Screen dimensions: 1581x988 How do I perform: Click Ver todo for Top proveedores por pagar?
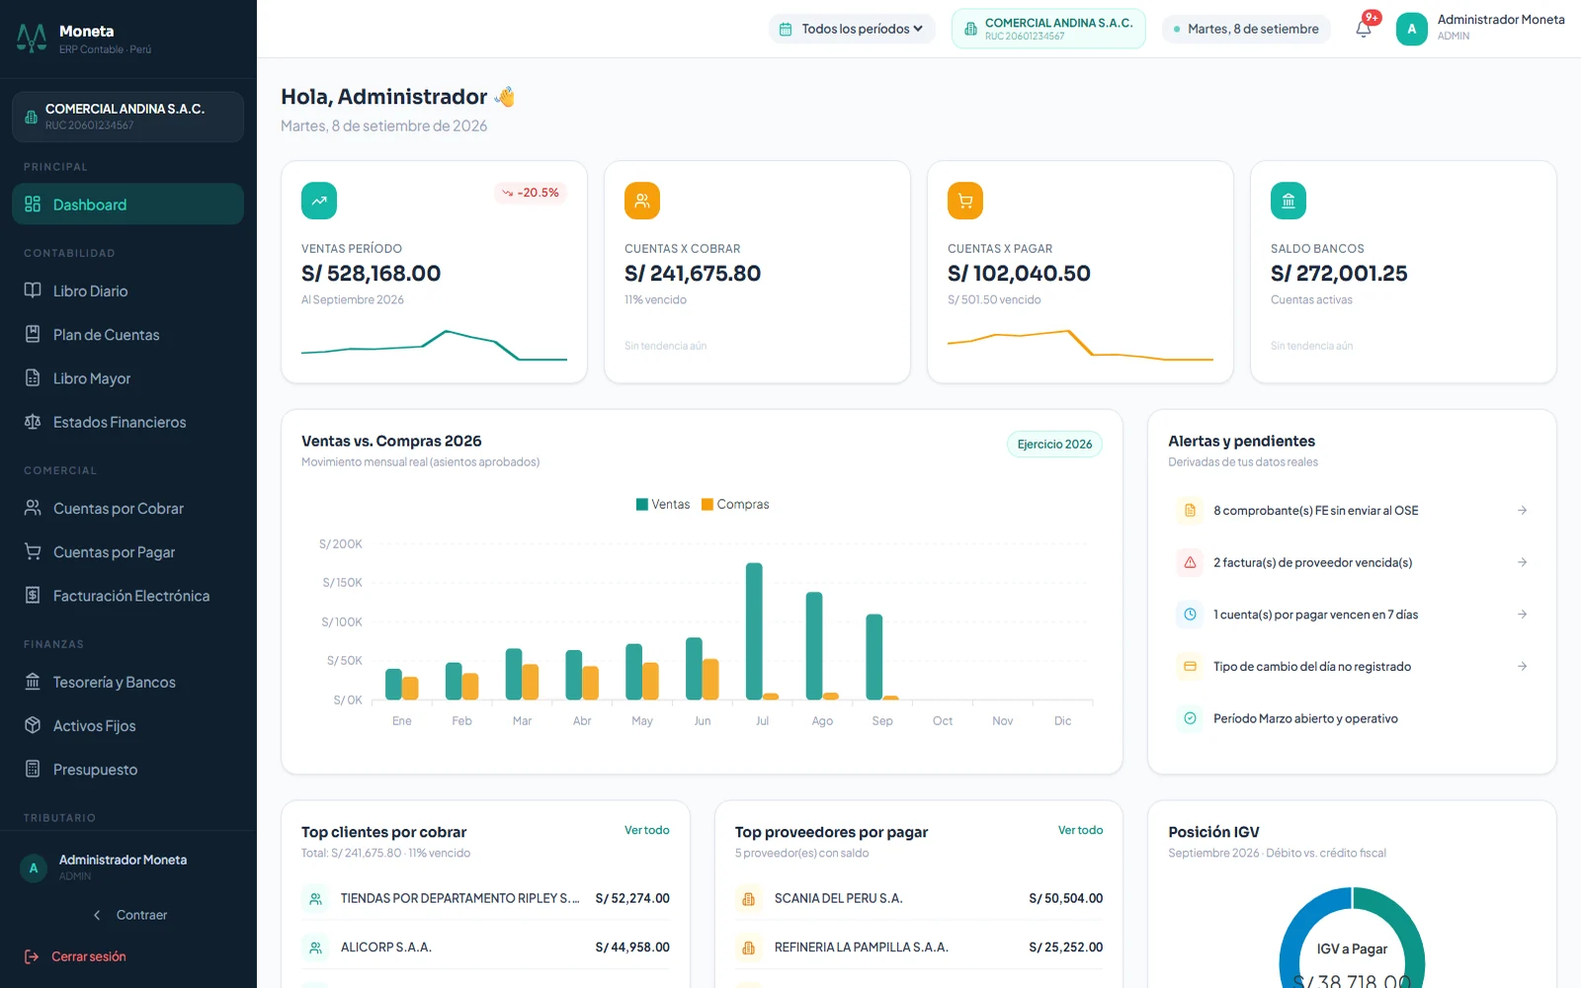coord(1080,830)
